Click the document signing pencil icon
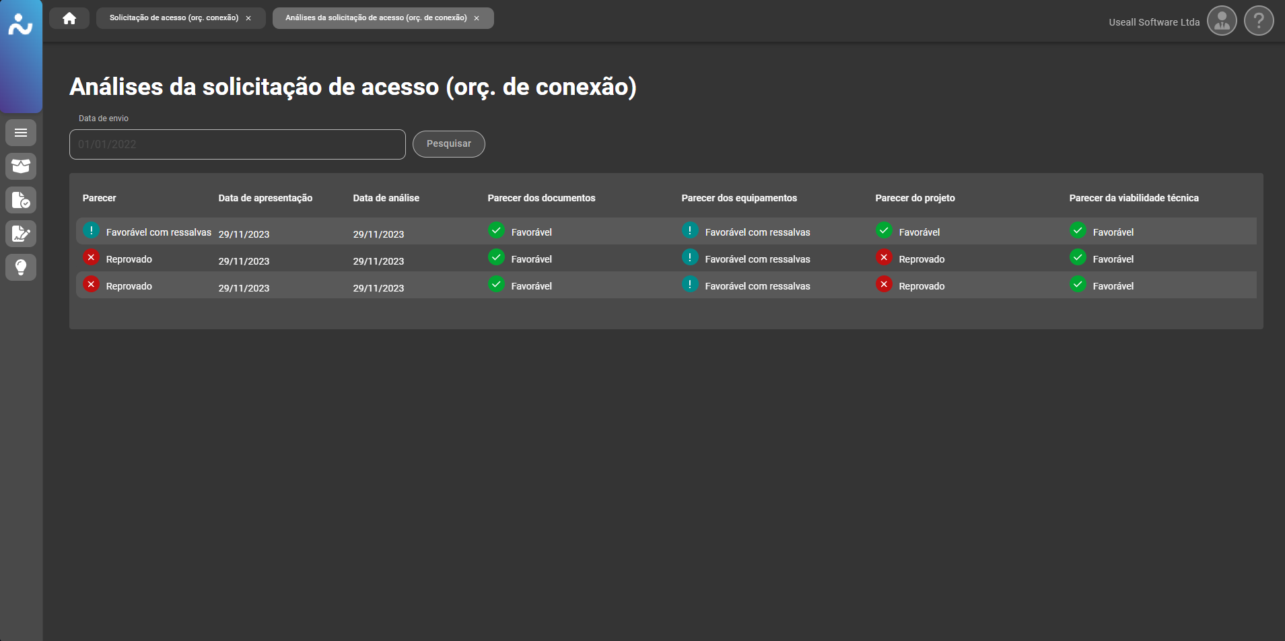 [21, 234]
